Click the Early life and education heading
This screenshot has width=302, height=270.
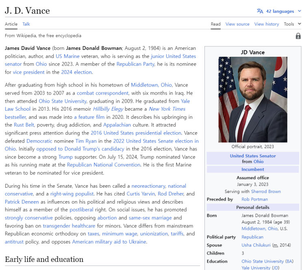44,259
